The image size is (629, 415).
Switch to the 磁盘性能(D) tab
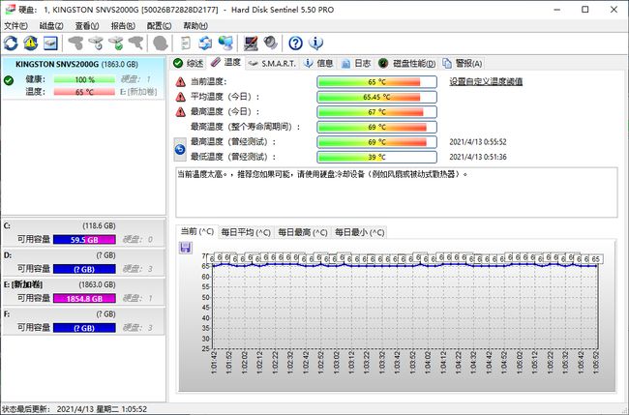(407, 63)
